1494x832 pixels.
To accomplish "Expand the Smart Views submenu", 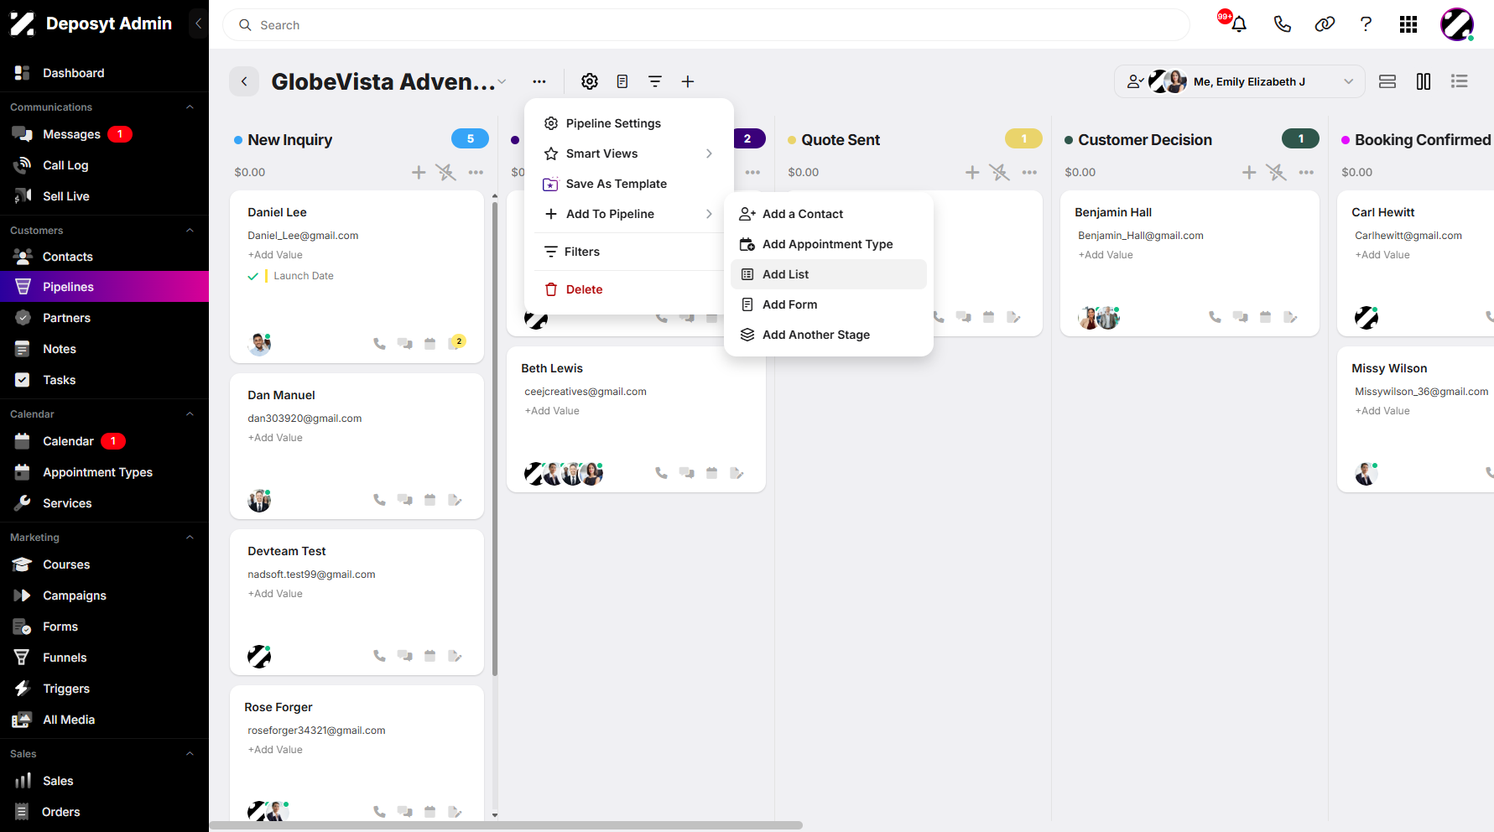I will point(629,153).
